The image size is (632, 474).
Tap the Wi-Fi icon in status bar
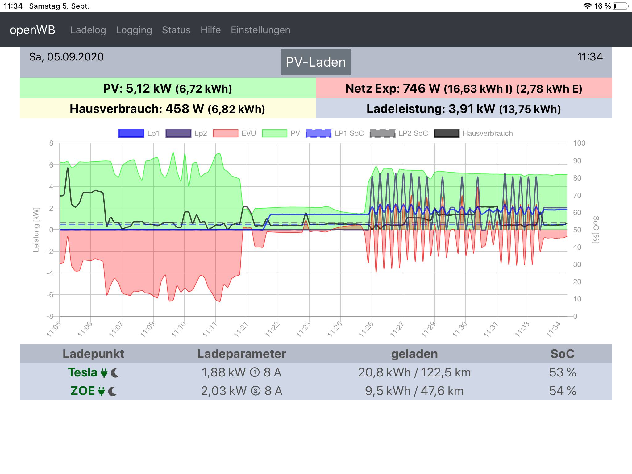pos(588,6)
